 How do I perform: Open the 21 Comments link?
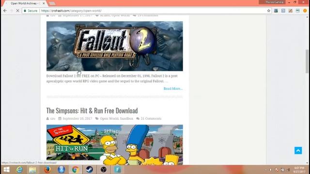click(151, 118)
